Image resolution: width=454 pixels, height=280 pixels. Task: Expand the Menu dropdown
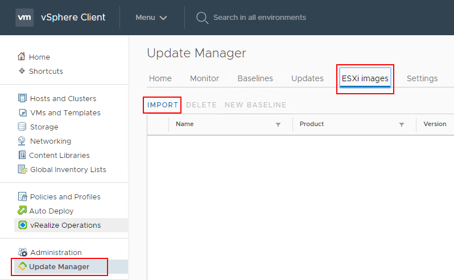151,18
